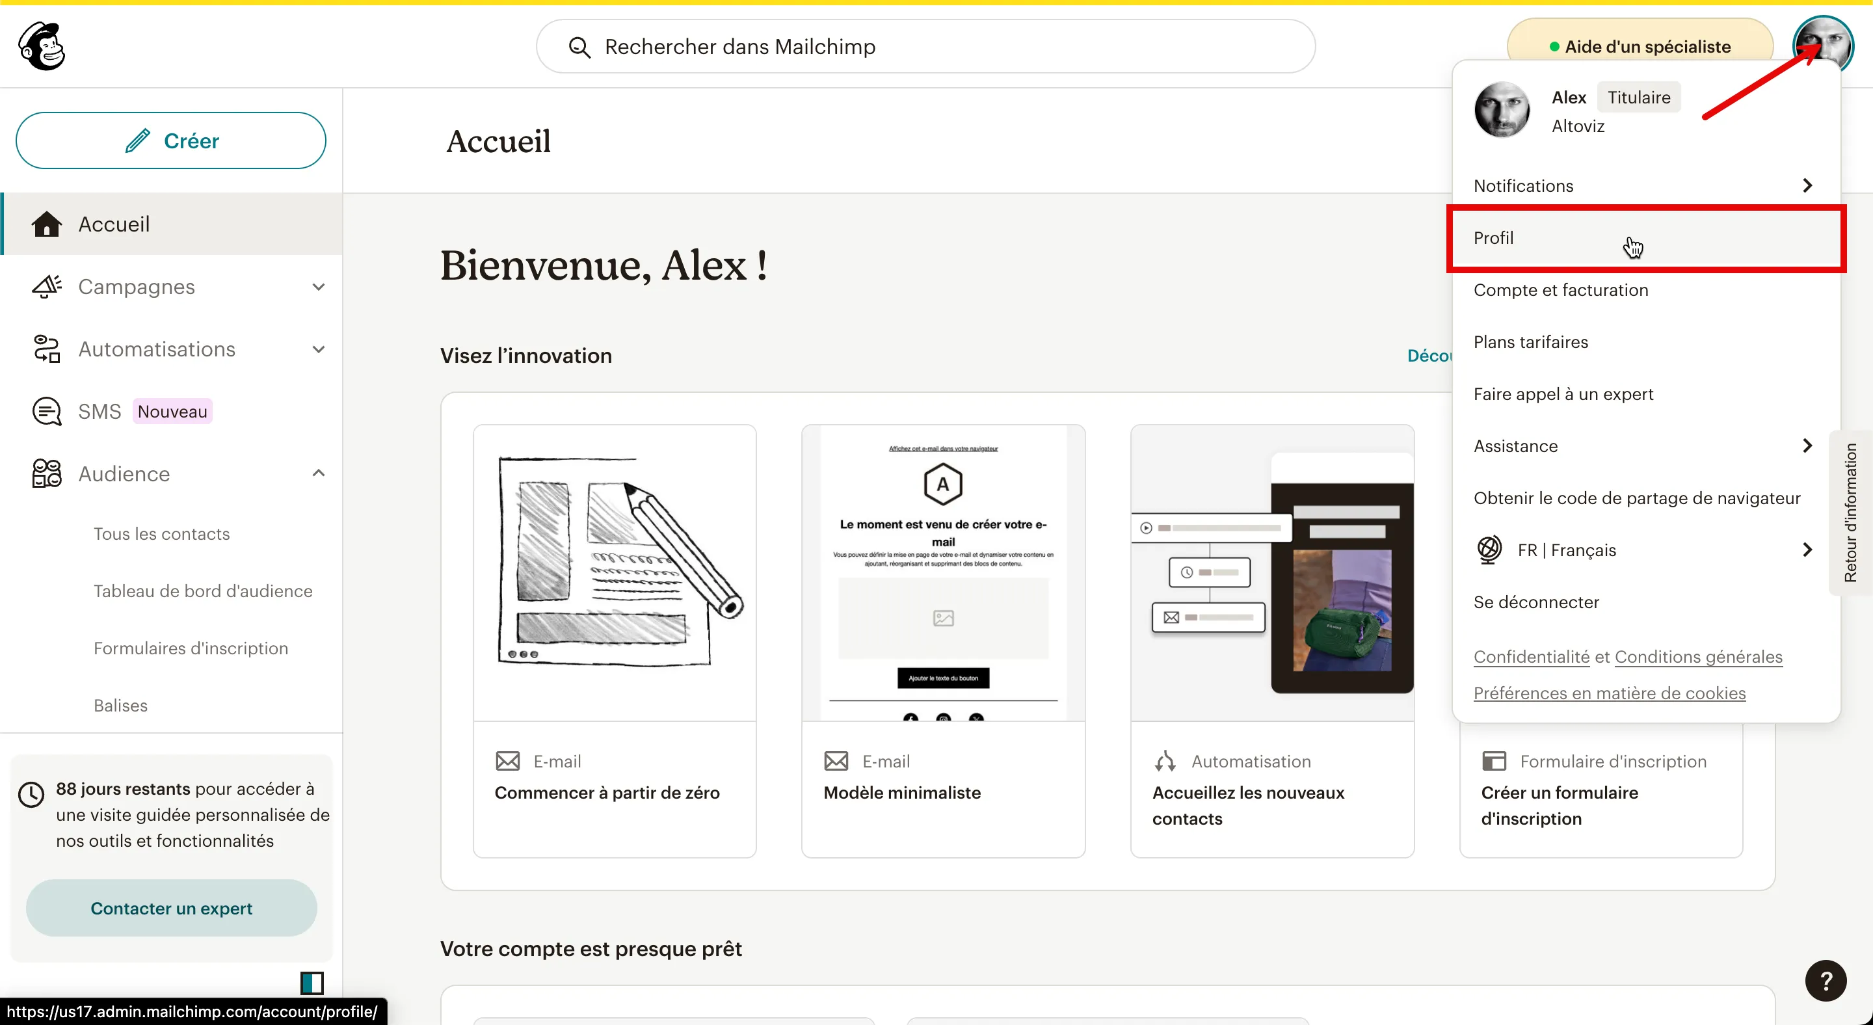Click the search magnifier icon
This screenshot has width=1873, height=1025.
pyautogui.click(x=579, y=47)
